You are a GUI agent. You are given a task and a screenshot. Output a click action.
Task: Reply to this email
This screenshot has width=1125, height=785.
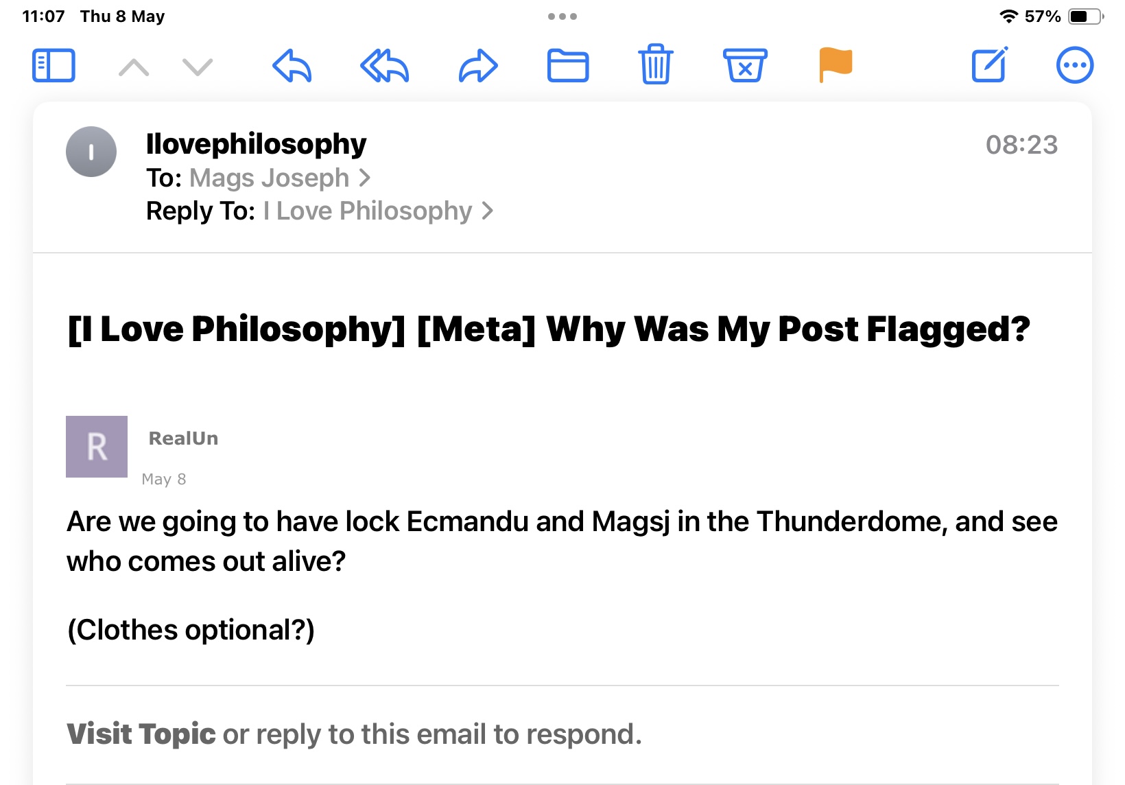click(x=292, y=66)
